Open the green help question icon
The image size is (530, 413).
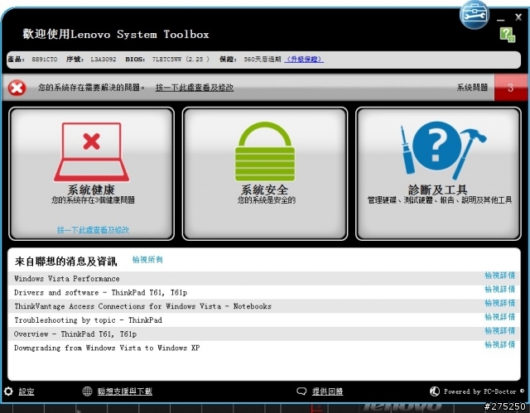508,35
